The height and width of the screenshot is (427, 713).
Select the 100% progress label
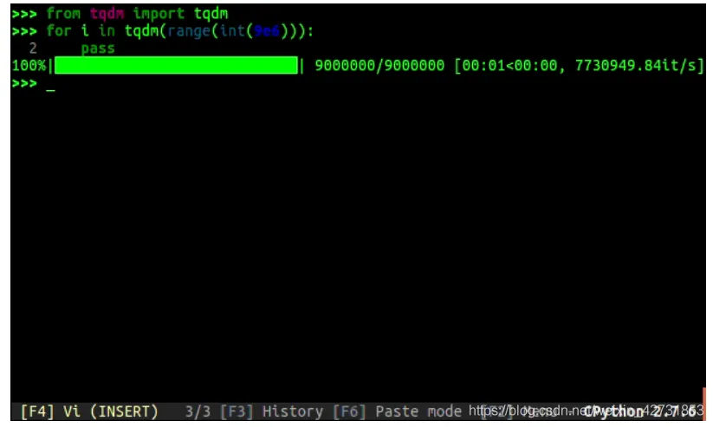(x=29, y=66)
